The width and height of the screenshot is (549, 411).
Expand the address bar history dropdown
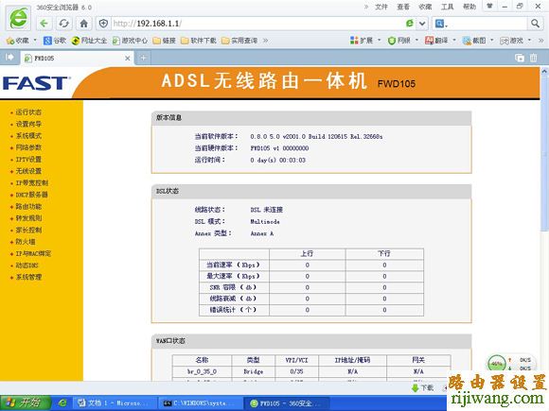pos(422,24)
